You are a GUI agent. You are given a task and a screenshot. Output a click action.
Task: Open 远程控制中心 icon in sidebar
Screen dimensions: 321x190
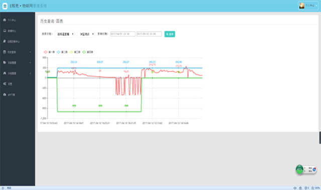point(5,41)
